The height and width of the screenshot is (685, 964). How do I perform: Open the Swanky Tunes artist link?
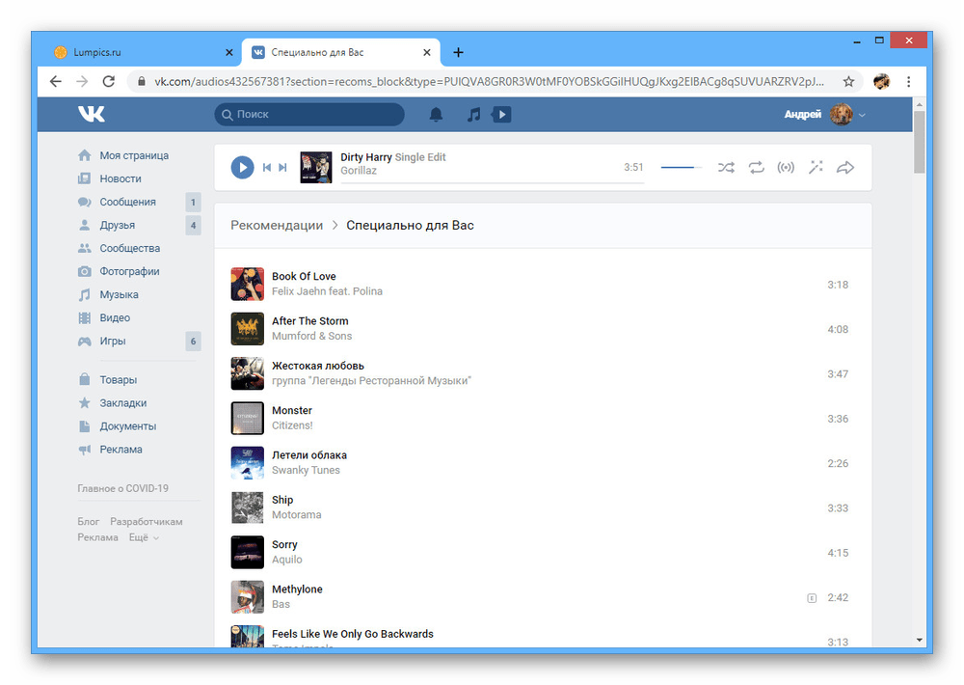pyautogui.click(x=306, y=470)
